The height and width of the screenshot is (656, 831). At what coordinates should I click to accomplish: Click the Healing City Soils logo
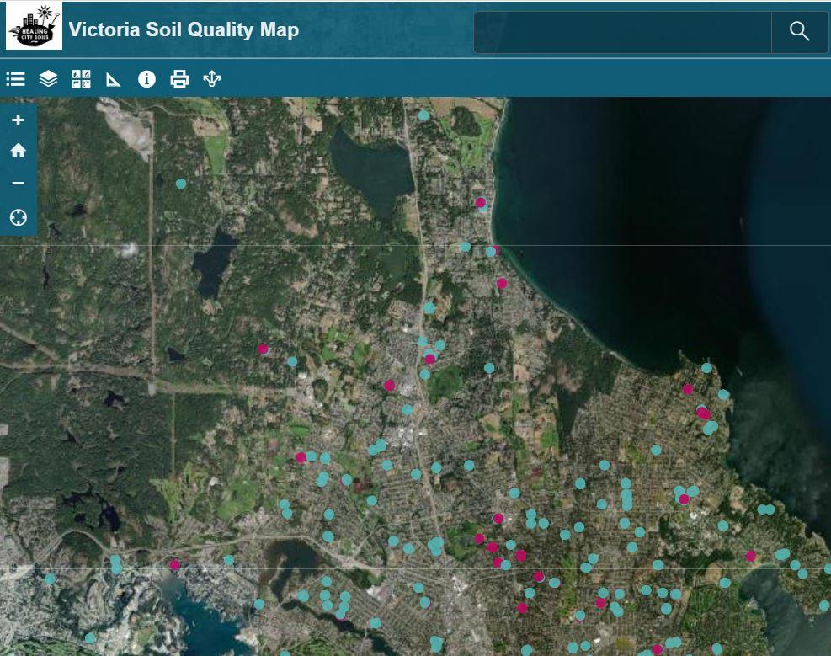(x=35, y=29)
